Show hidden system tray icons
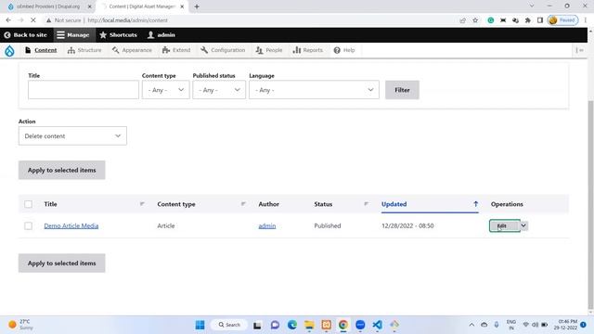 pyautogui.click(x=471, y=325)
